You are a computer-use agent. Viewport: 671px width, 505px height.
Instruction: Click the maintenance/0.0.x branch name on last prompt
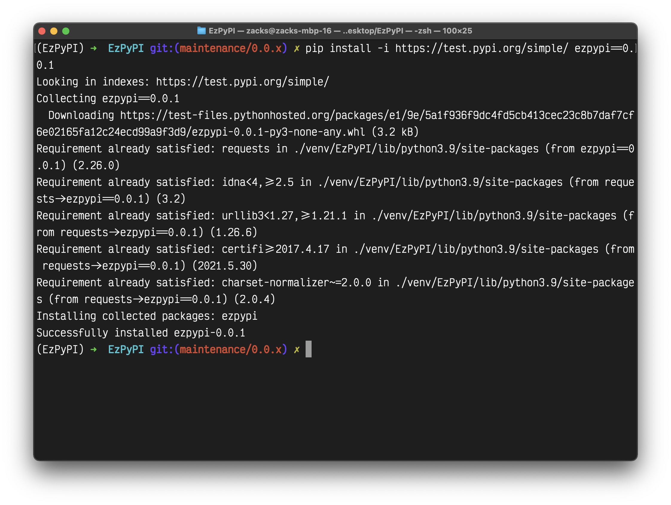[x=231, y=350]
